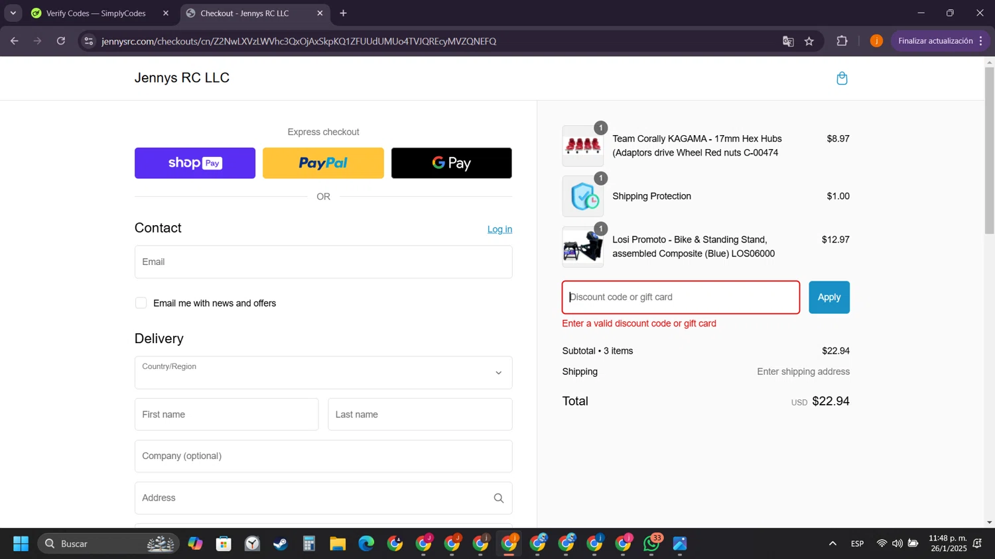Click the Shipping Protection thumbnail
Screen dimensions: 995x559
pyautogui.click(x=583, y=196)
